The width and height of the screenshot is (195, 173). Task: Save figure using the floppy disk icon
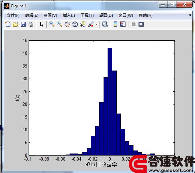click(x=23, y=24)
